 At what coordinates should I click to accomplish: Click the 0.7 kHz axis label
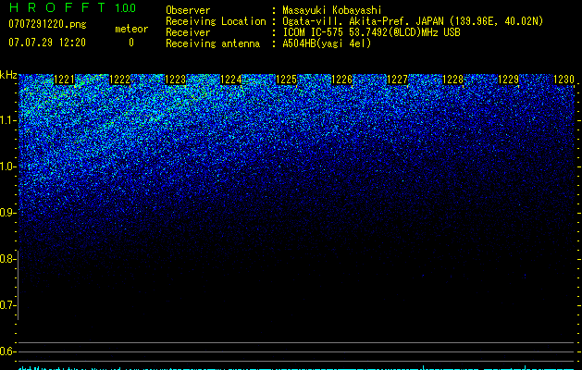(x=7, y=305)
